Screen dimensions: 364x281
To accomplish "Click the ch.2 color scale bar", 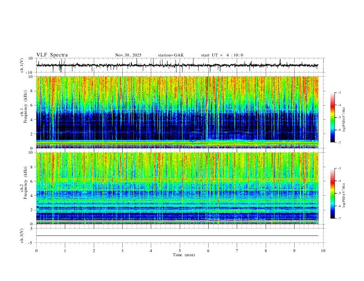I will 333,193.
